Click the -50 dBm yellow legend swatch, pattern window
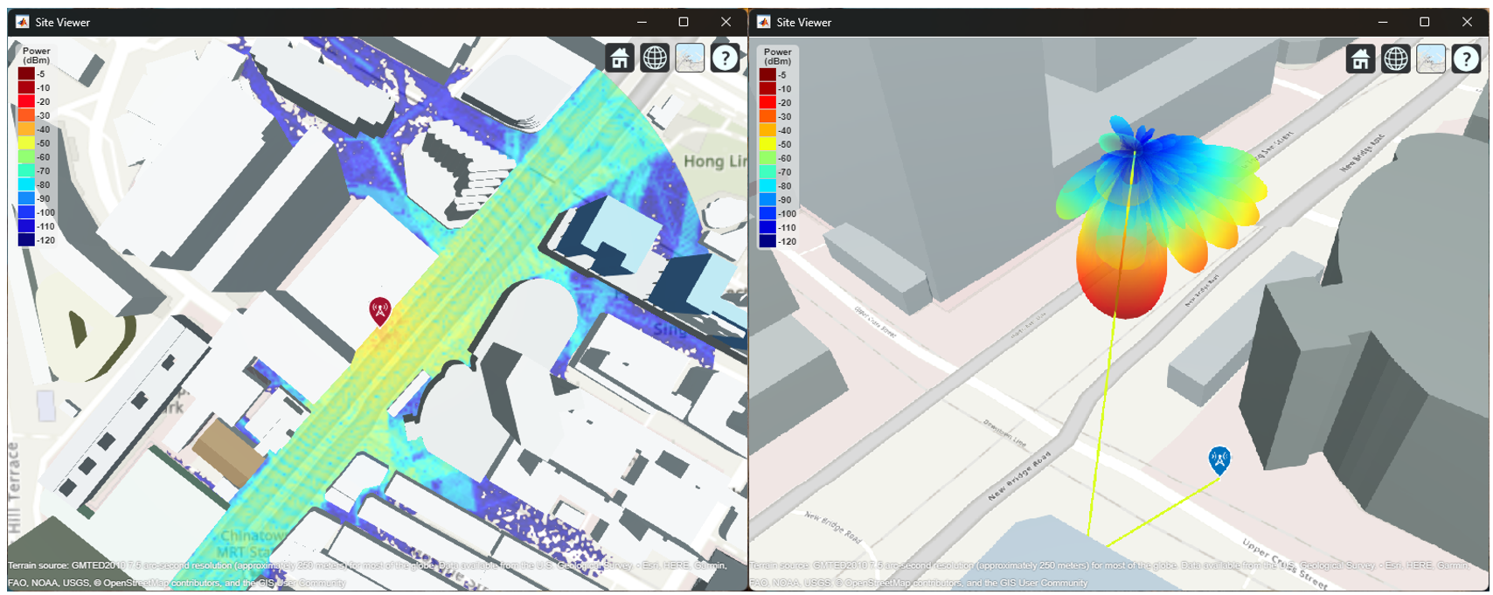1493x595 pixels. click(767, 144)
